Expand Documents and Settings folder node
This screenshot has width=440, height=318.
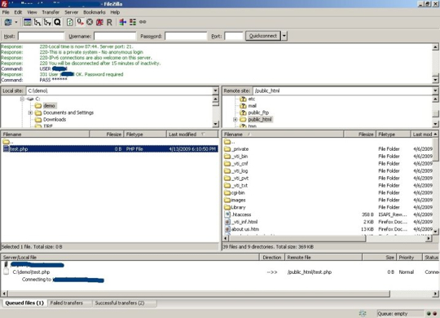(x=30, y=113)
